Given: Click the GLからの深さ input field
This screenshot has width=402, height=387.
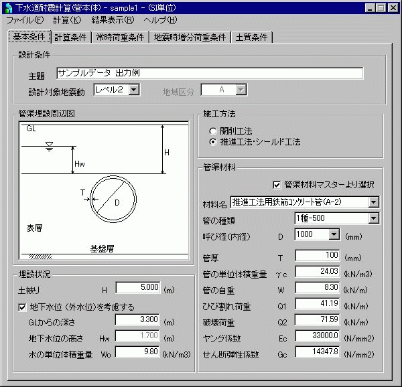Looking at the screenshot, I should 137,319.
